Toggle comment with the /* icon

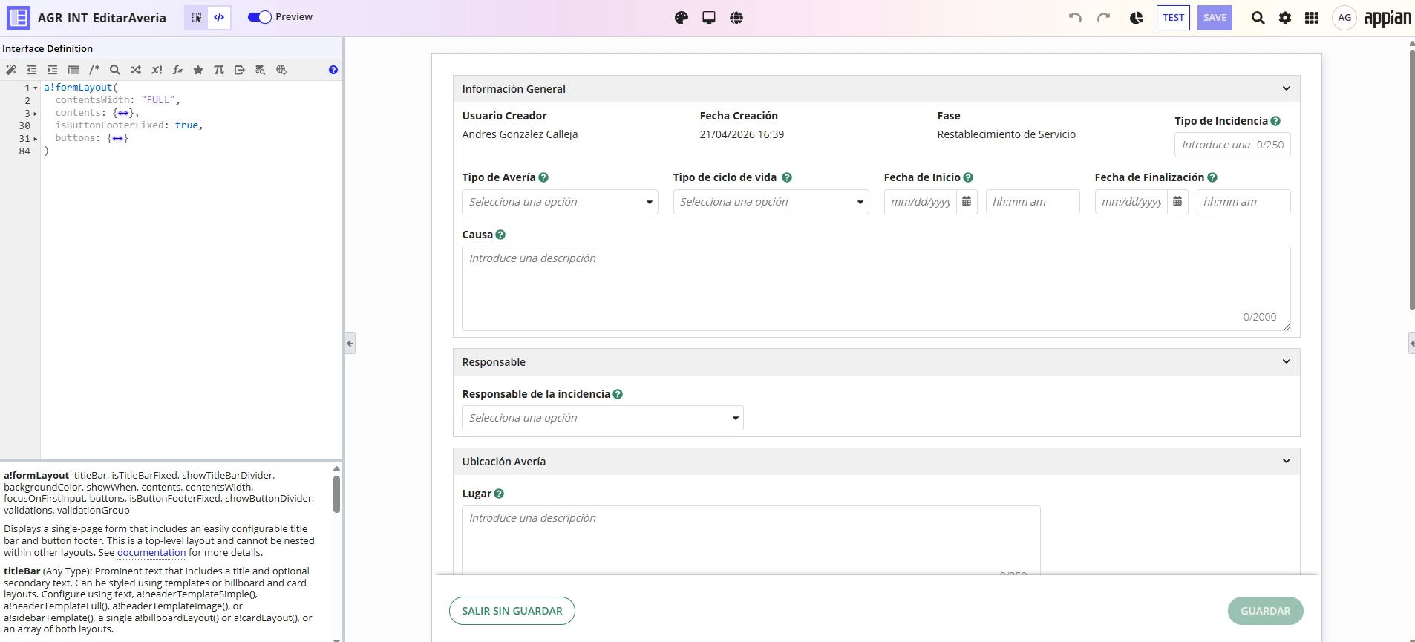(94, 70)
